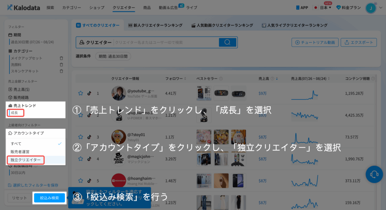
Task: Favorite the @7stoy01 creator star
Action: [x=81, y=137]
